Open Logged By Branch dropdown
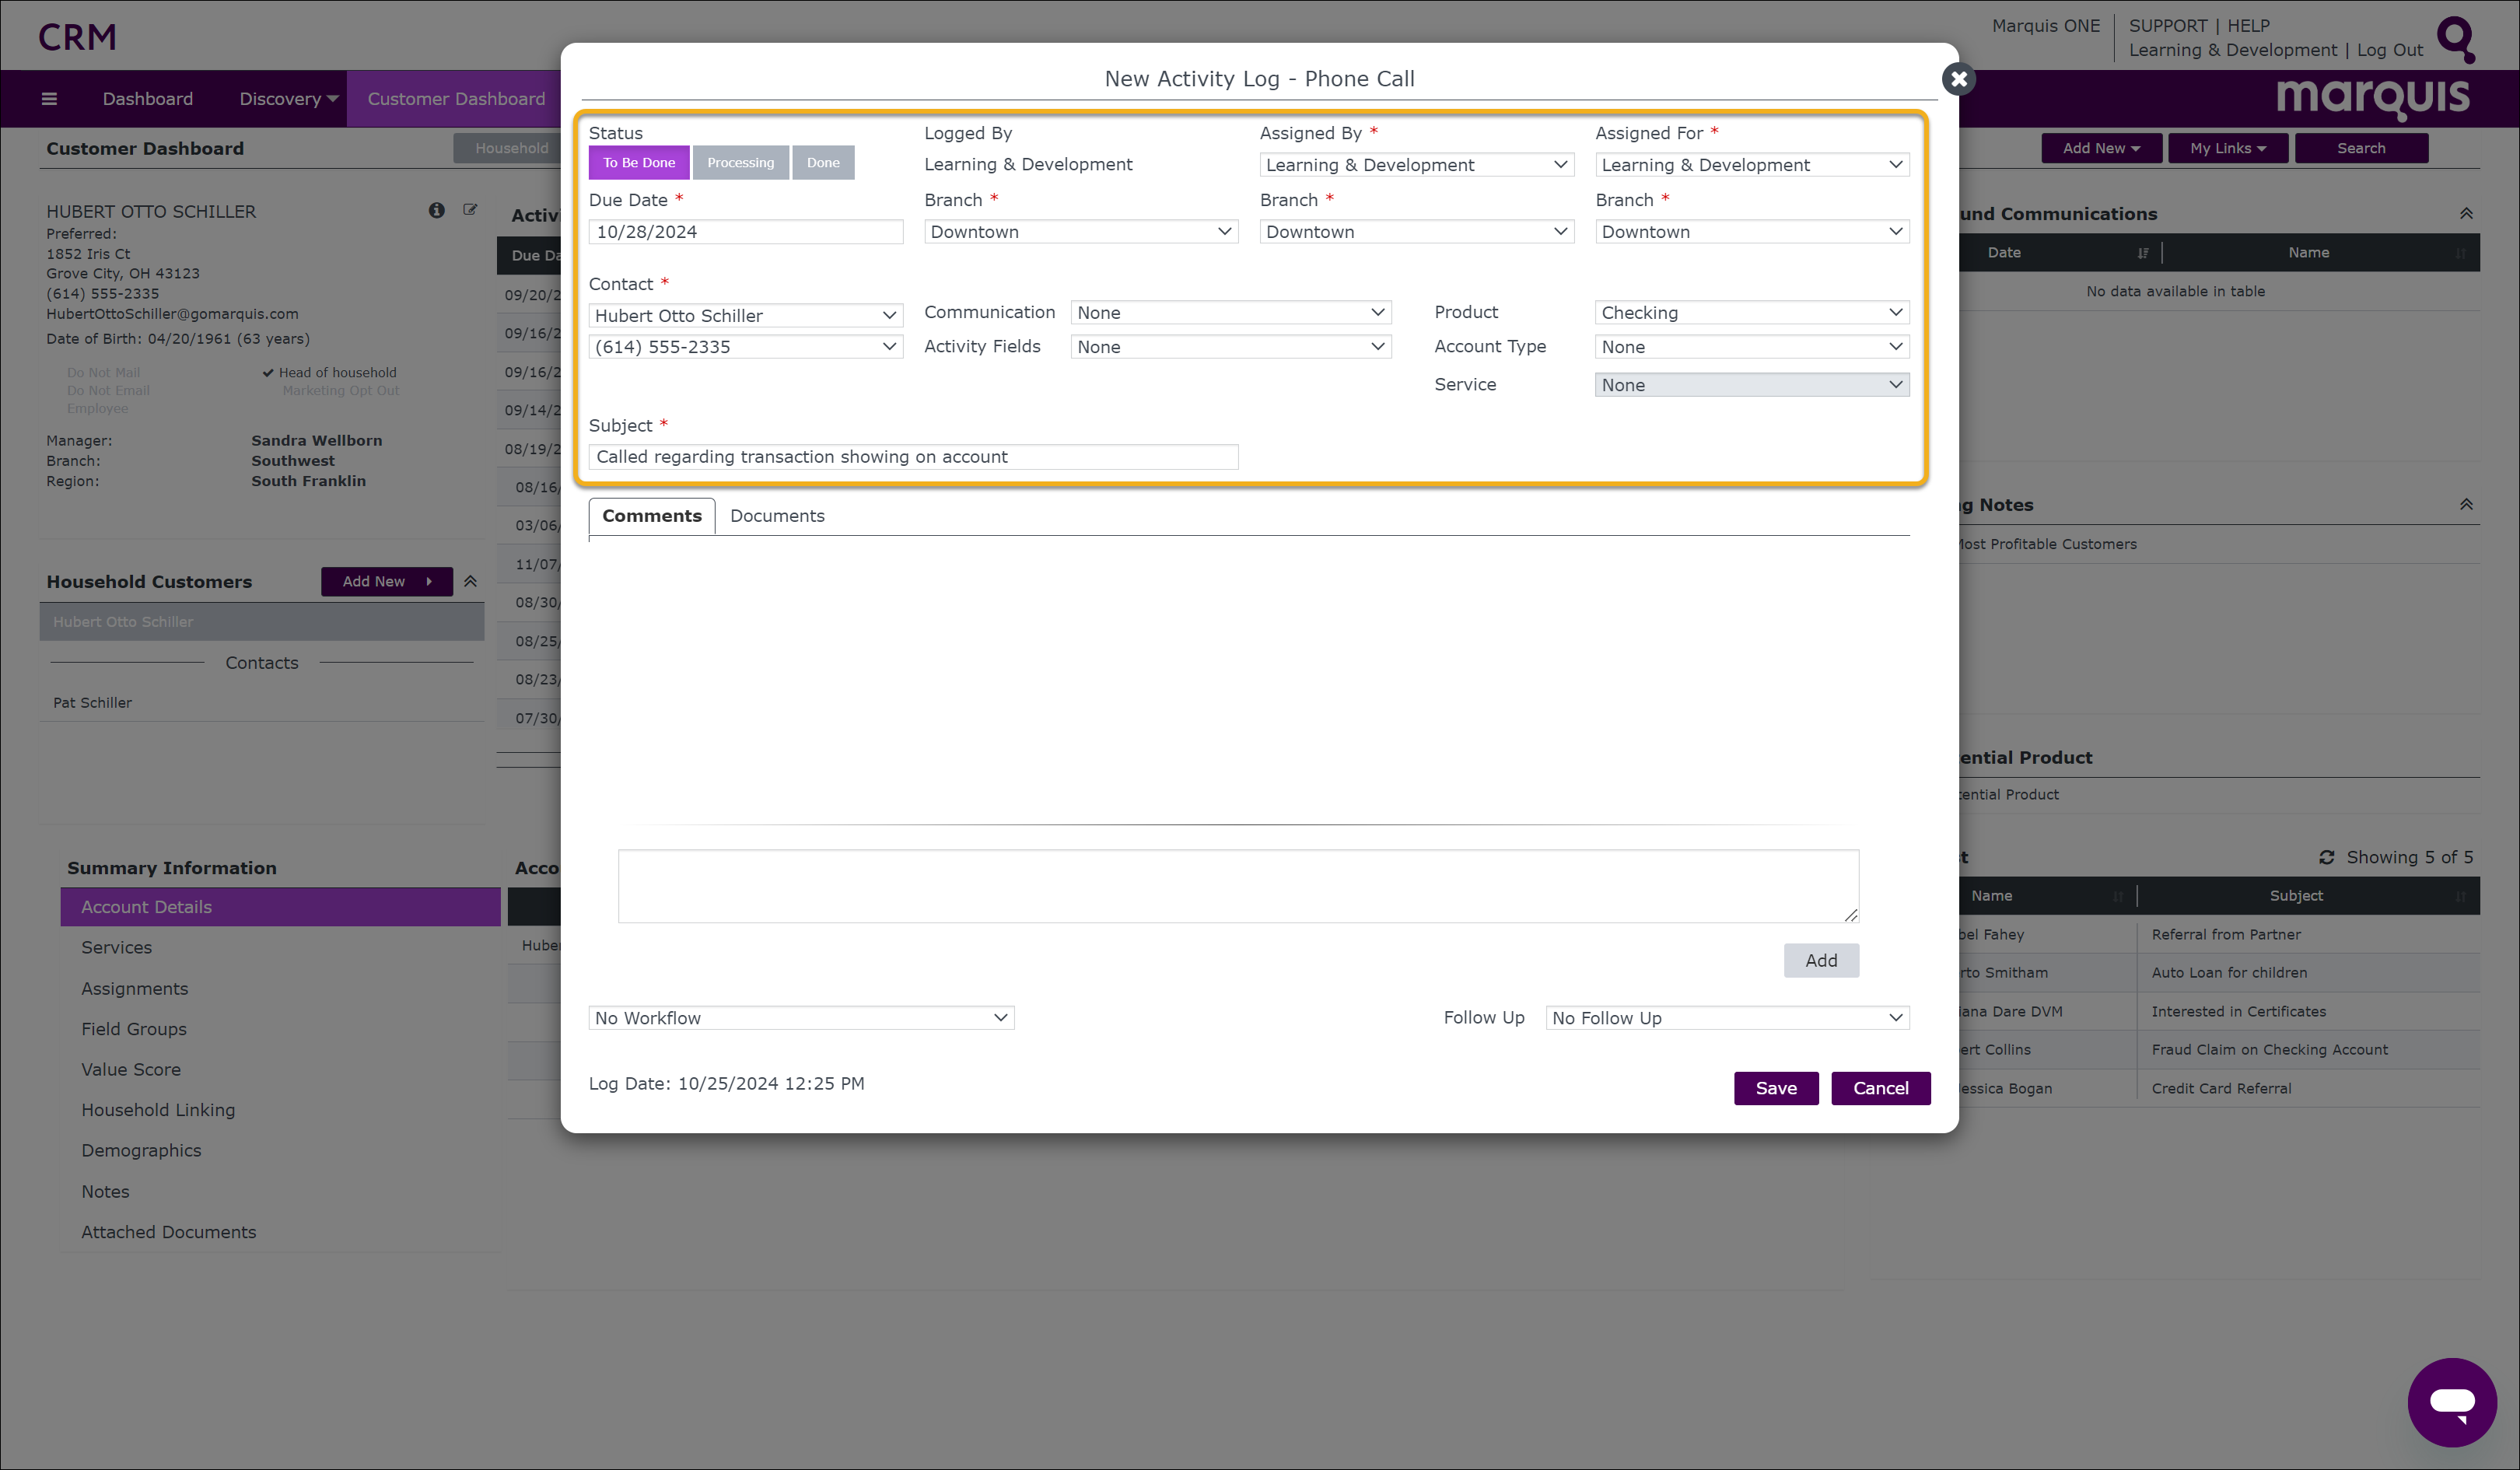This screenshot has width=2520, height=1470. [1081, 232]
